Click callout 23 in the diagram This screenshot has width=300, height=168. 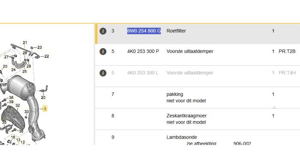[39, 47]
